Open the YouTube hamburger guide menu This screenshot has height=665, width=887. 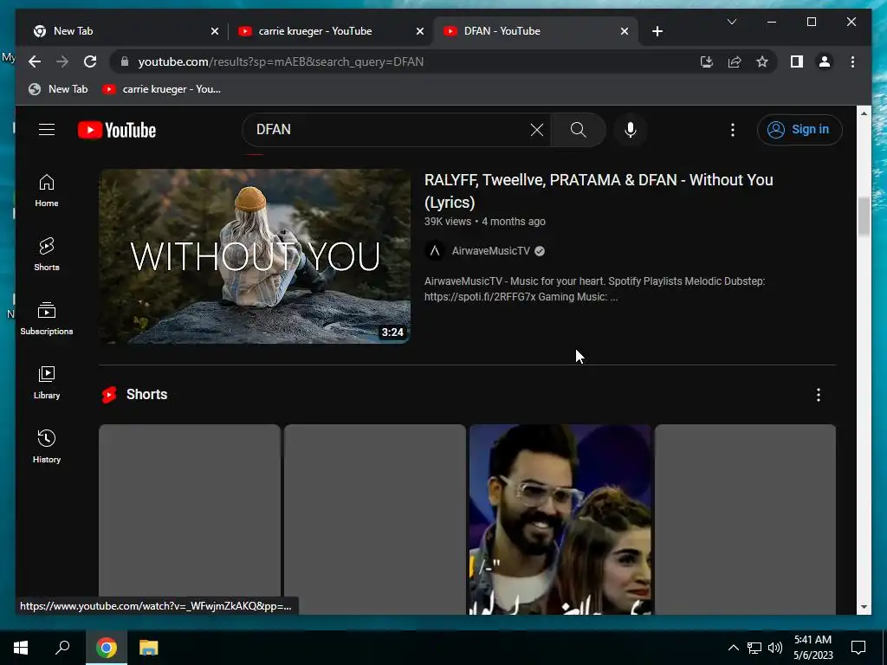(x=47, y=130)
